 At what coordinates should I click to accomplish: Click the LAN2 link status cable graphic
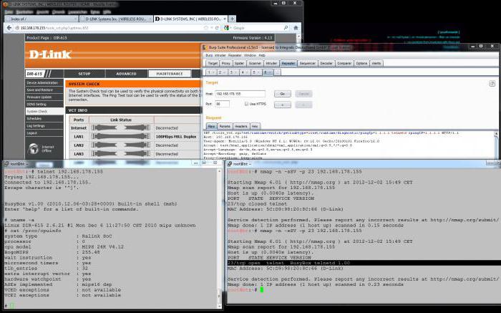[121, 145]
